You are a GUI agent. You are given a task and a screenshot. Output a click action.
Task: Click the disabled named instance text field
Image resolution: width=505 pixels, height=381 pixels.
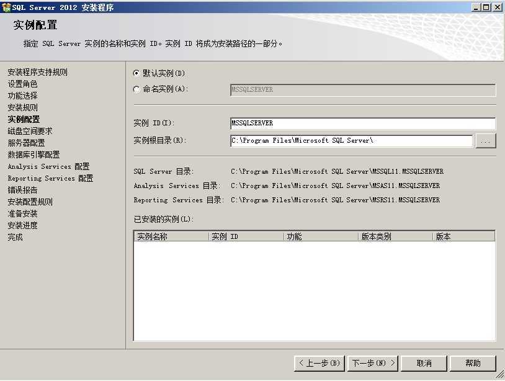(x=363, y=90)
